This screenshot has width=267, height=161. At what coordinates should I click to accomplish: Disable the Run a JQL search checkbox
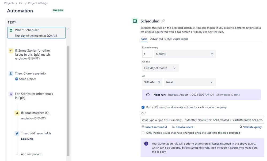pyautogui.click(x=143, y=107)
